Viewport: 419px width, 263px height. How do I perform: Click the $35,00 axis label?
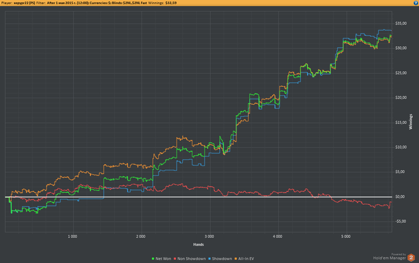click(401, 23)
